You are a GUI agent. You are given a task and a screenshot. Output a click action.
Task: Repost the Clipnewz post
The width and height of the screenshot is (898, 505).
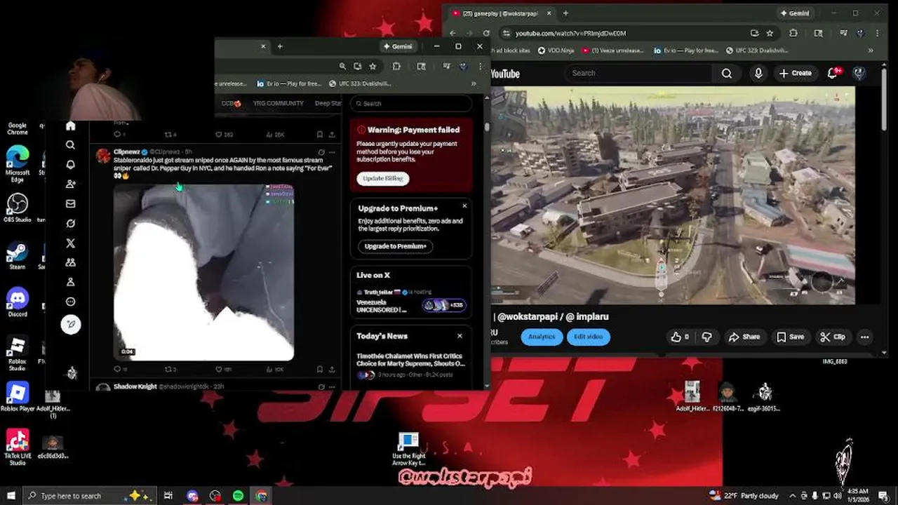coord(169,369)
